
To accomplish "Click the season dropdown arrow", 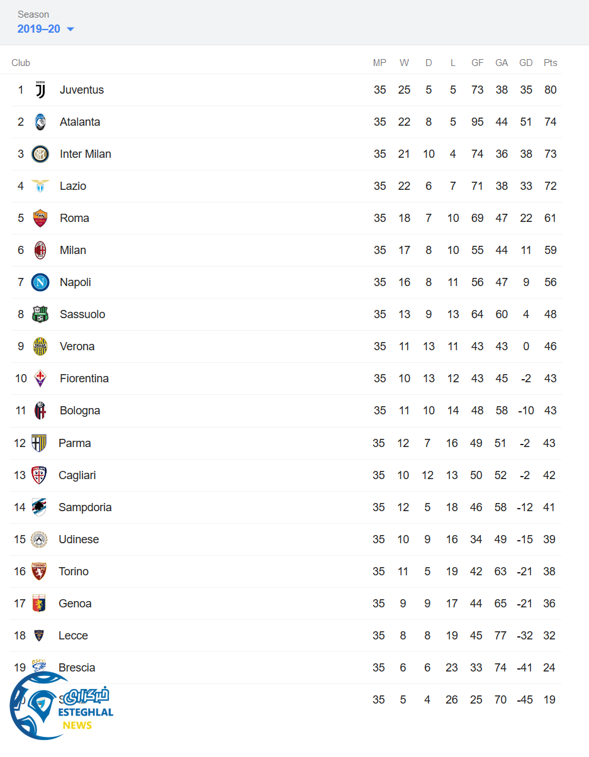I will 70,30.
